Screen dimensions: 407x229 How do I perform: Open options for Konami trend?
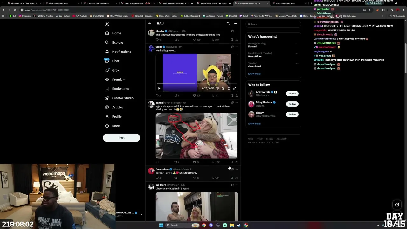pos(297,44)
